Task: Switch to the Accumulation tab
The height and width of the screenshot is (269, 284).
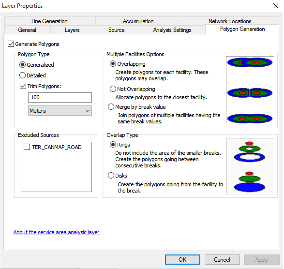Action: 138,21
